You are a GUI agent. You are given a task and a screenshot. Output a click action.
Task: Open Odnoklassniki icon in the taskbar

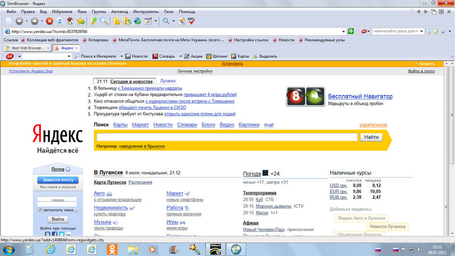point(112,249)
